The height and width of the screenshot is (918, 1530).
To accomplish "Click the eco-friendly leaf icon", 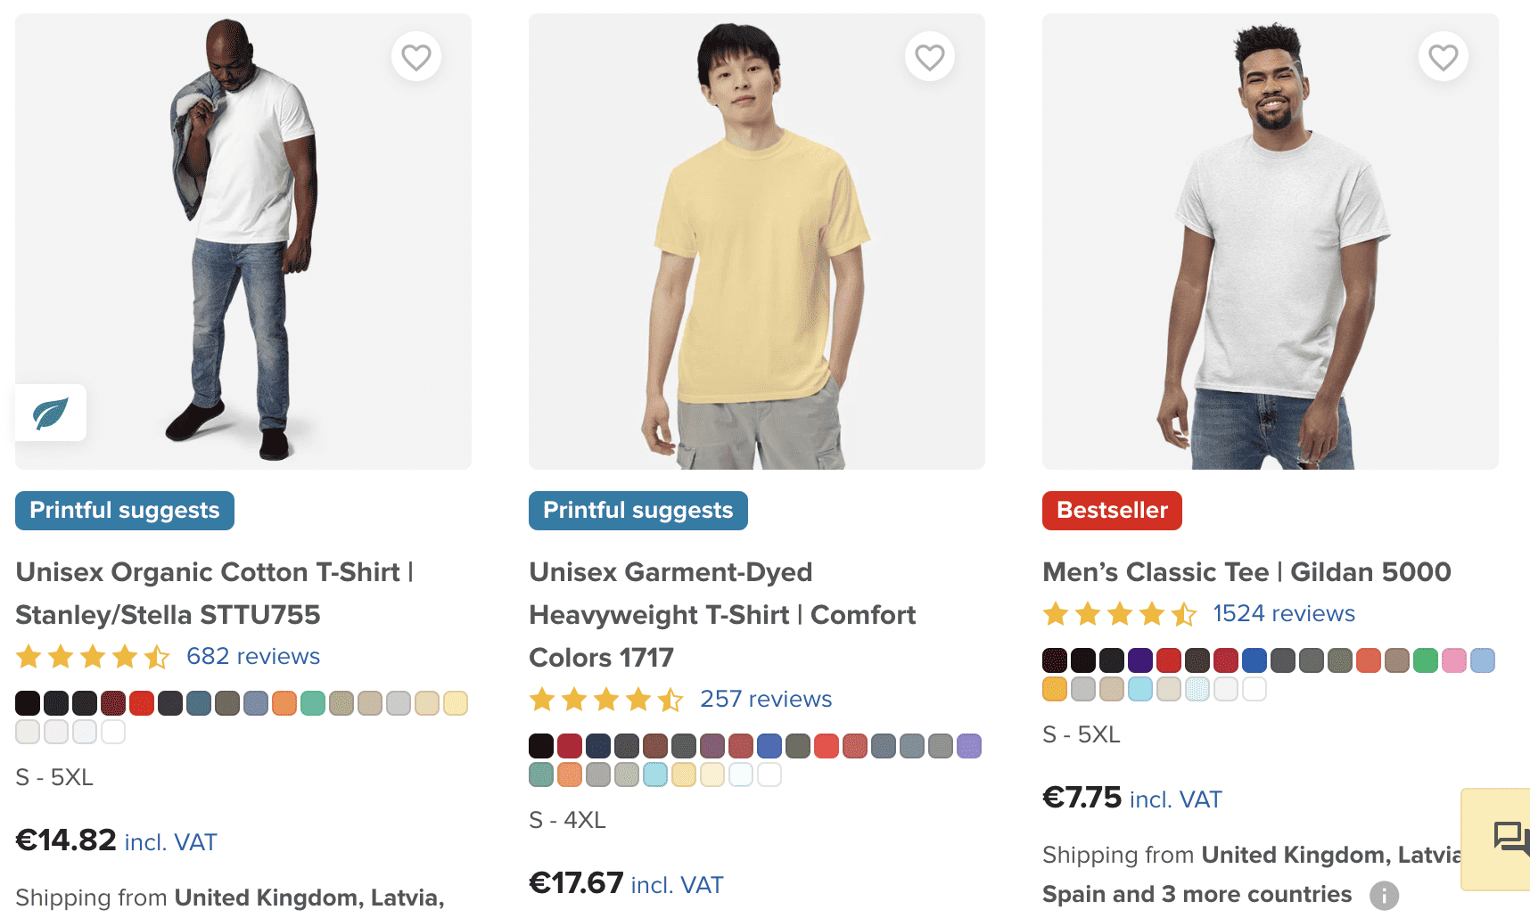I will [50, 412].
